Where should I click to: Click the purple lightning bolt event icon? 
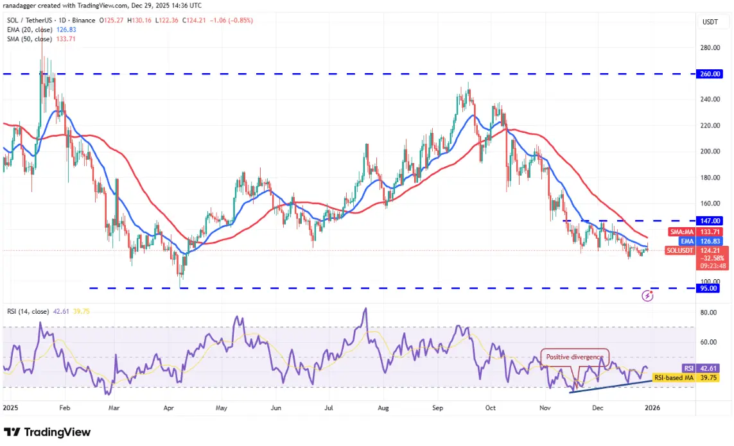coord(647,296)
